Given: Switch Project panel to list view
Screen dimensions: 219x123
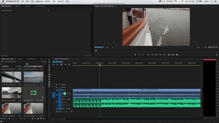Looking at the screenshot, I should (2, 119).
